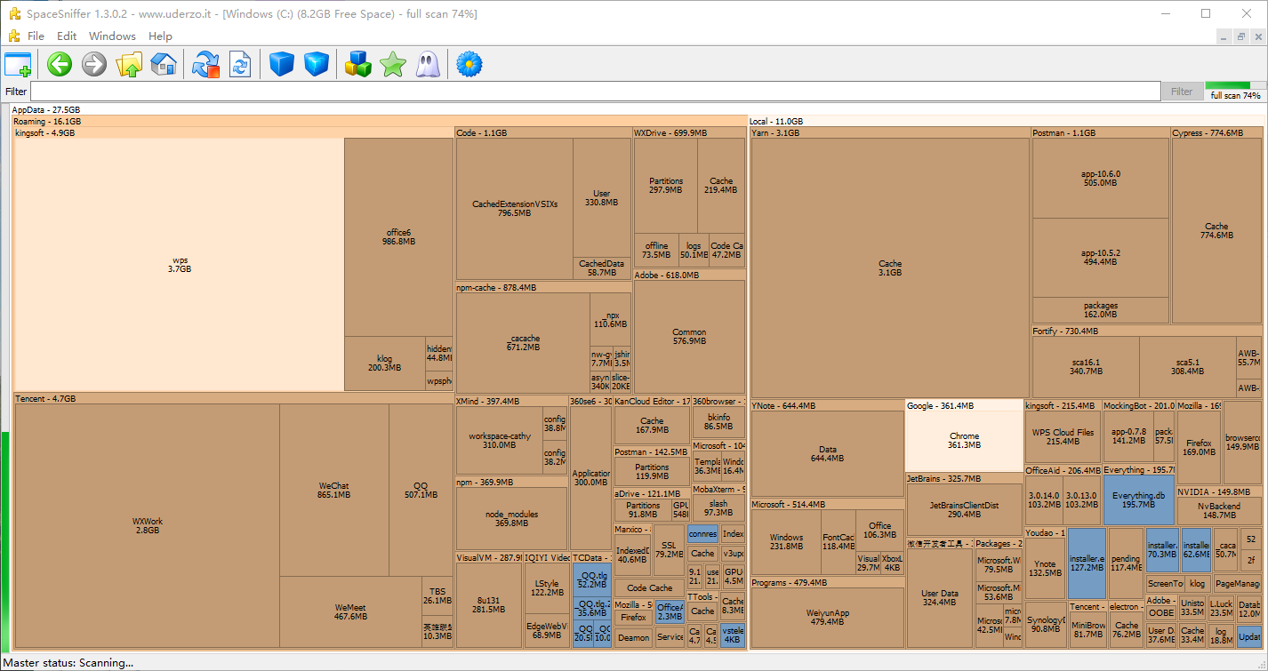Select the CachedExtensionVSIXs 796.5MB block
This screenshot has width=1268, height=671.
point(514,208)
